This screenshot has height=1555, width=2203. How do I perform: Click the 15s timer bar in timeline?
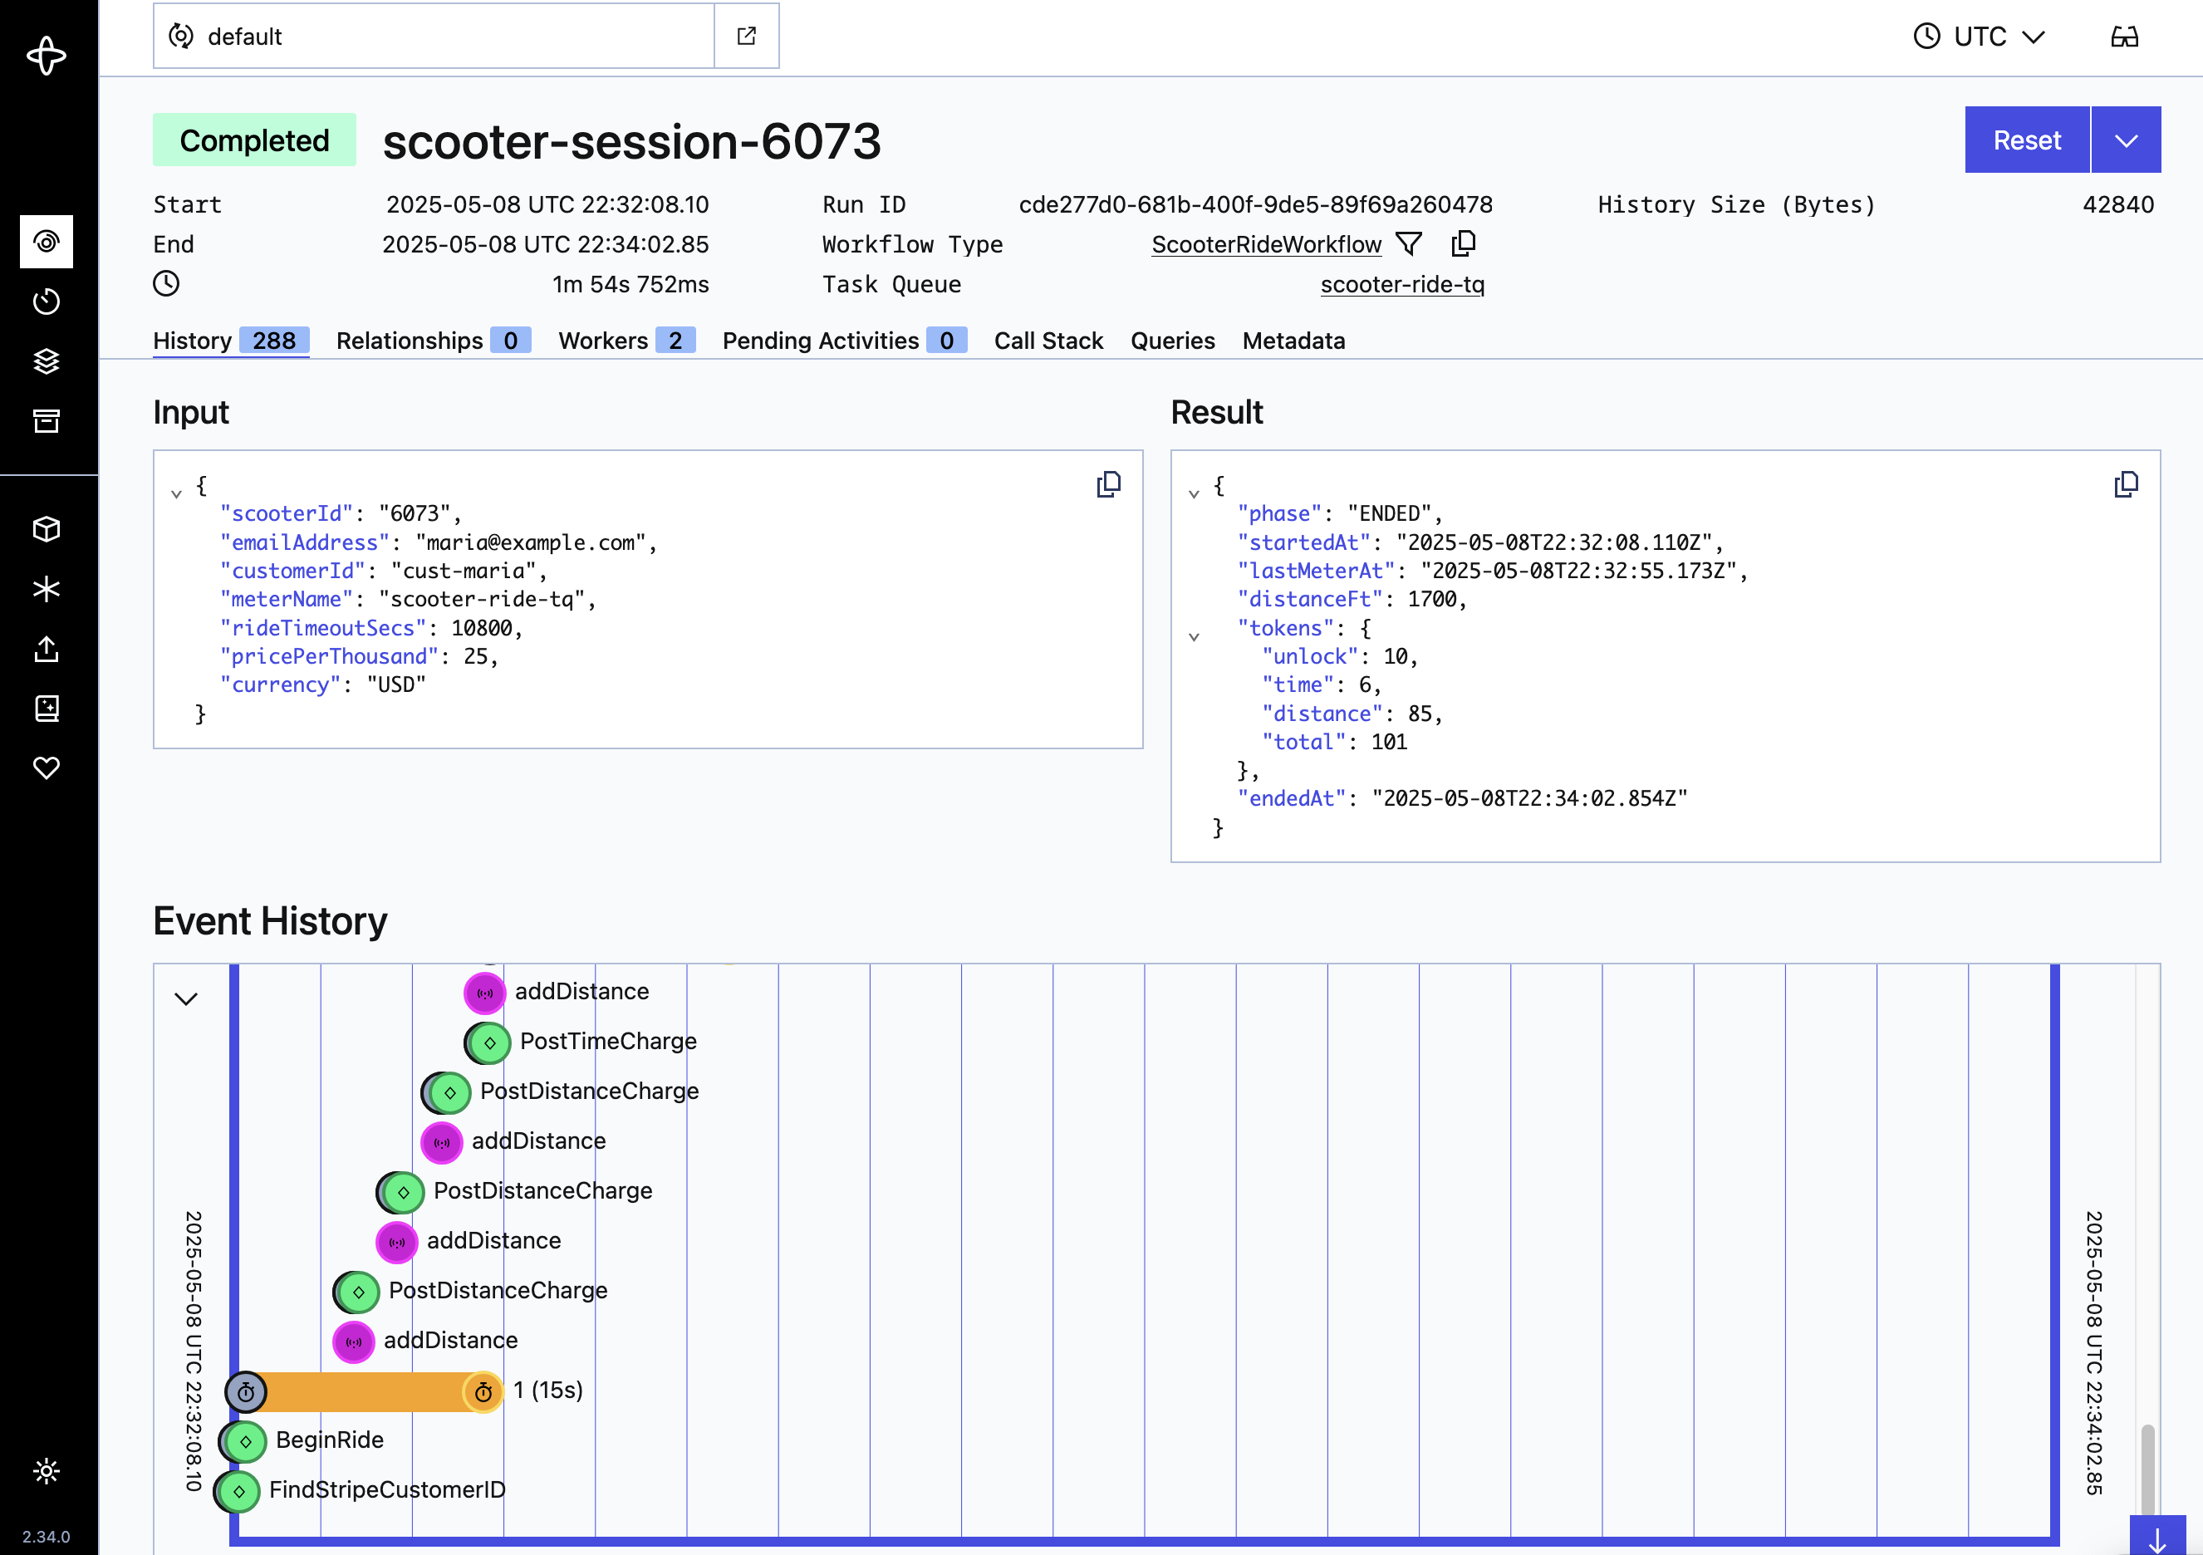point(365,1391)
